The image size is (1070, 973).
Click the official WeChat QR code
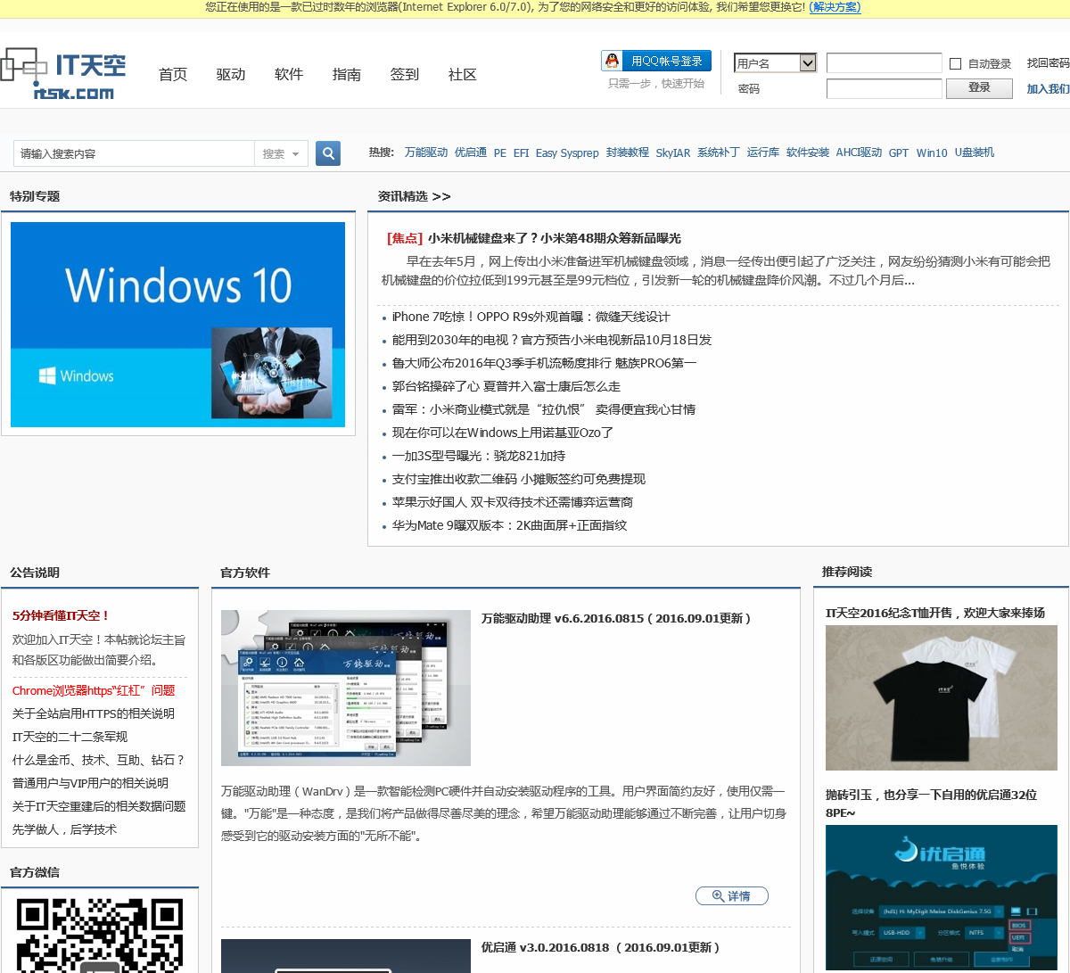[x=100, y=935]
